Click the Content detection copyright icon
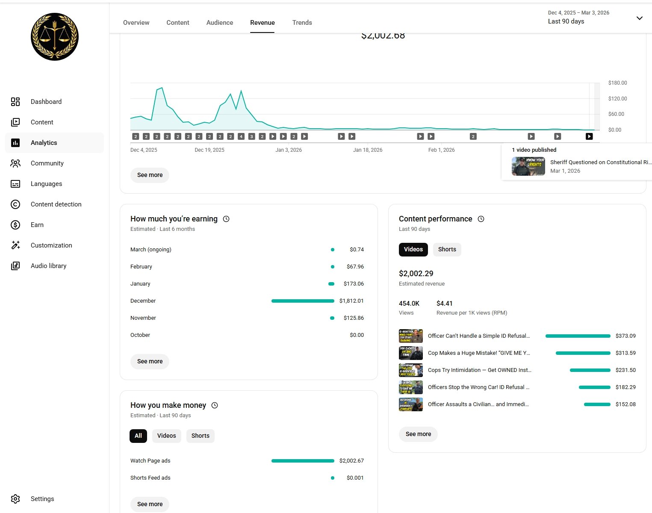Screen dimensions: 652x513 coord(15,204)
